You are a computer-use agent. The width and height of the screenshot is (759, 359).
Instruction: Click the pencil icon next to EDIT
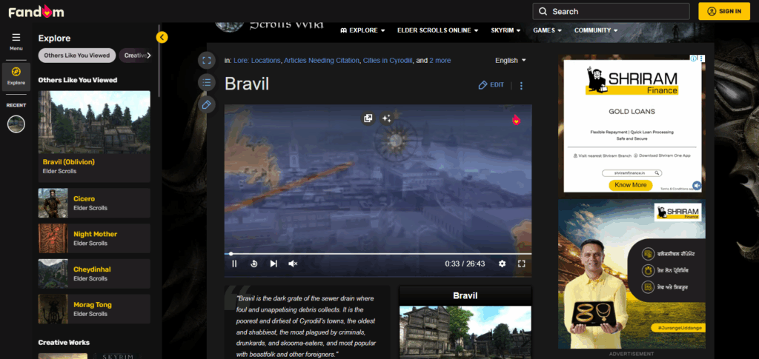click(482, 85)
